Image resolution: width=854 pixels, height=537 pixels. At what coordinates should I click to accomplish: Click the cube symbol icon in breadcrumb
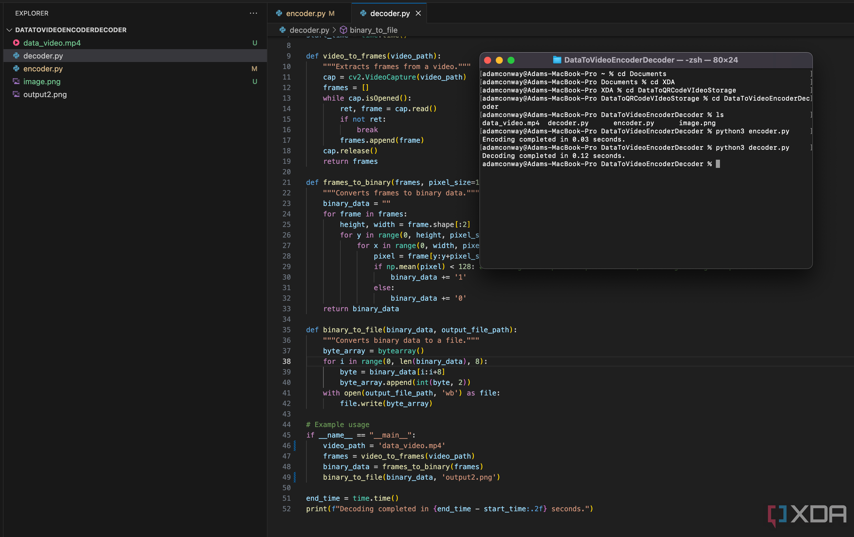point(343,30)
